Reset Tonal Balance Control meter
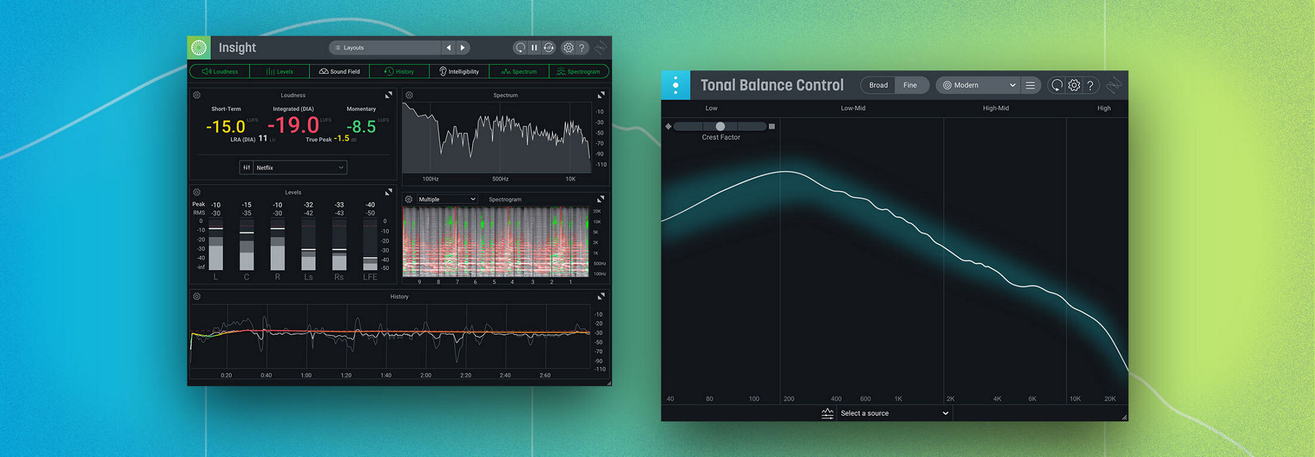 (x=1057, y=85)
